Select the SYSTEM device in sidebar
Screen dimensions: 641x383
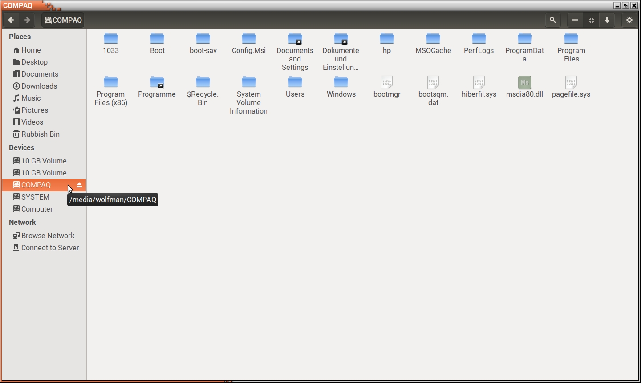pos(35,197)
